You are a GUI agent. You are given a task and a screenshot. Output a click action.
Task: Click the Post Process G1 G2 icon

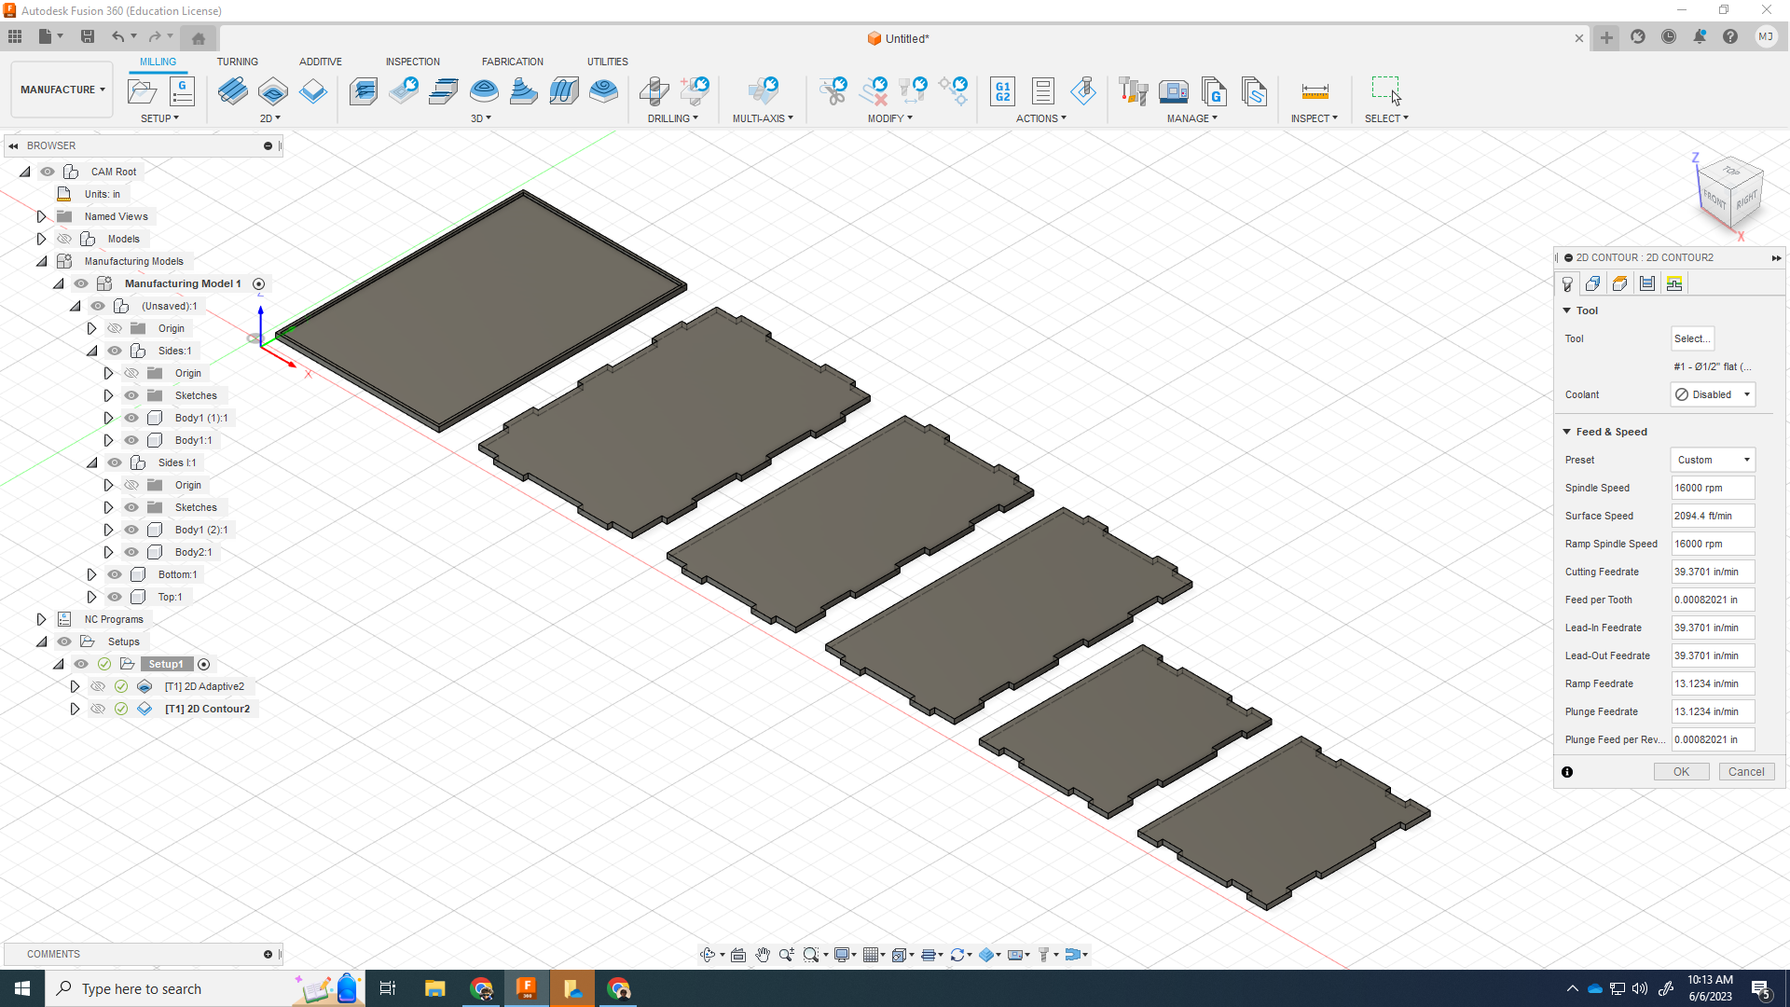[1002, 91]
